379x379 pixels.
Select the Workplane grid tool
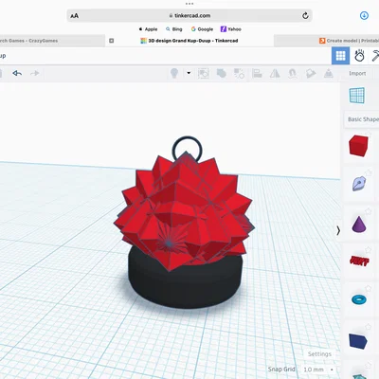(x=357, y=96)
